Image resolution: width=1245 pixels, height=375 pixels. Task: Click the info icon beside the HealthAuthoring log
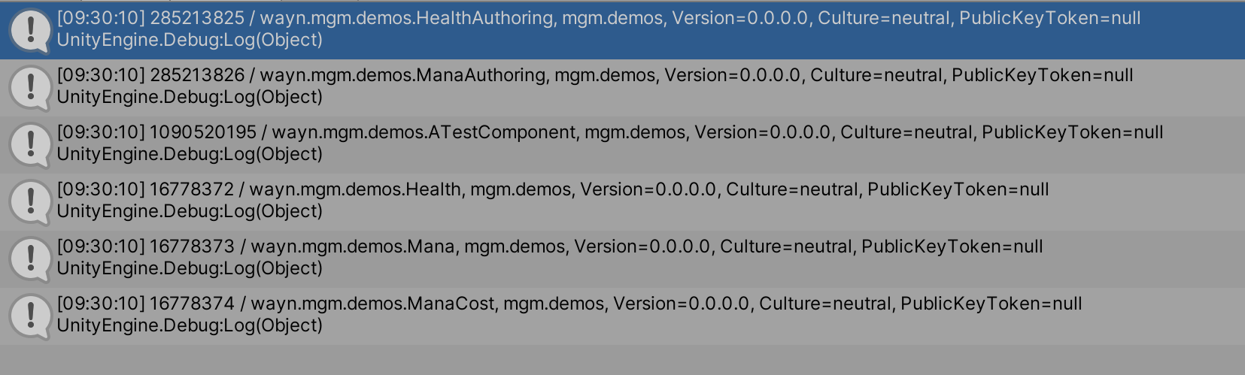(30, 30)
